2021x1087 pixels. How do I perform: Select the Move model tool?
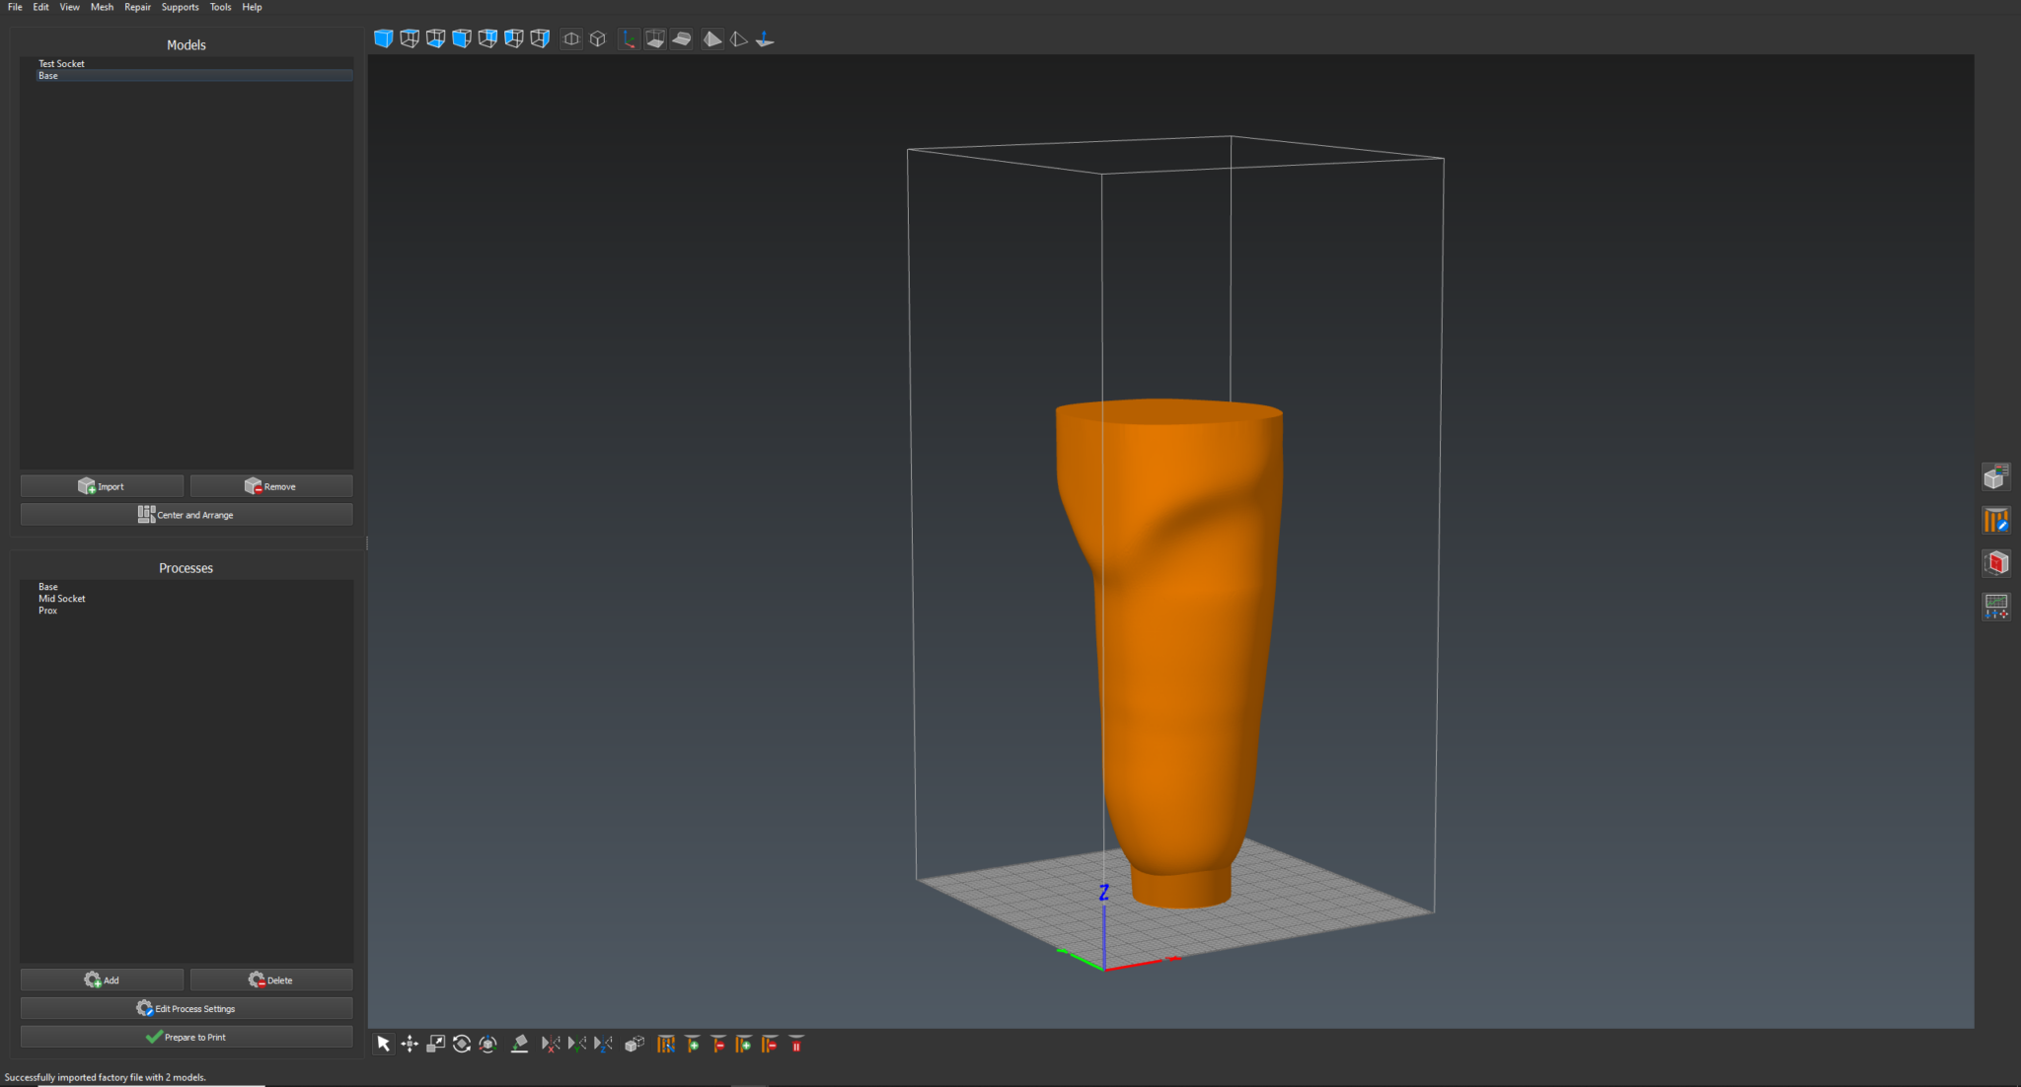tap(410, 1044)
